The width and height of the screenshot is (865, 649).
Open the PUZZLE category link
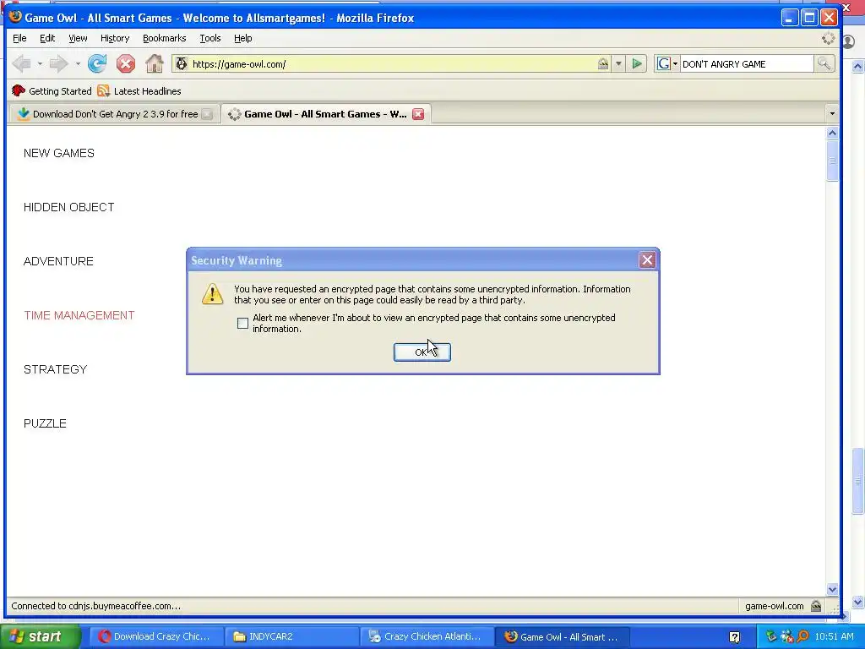tap(45, 423)
